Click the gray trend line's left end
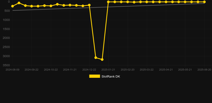This screenshot has height=103, width=212. [13, 10]
